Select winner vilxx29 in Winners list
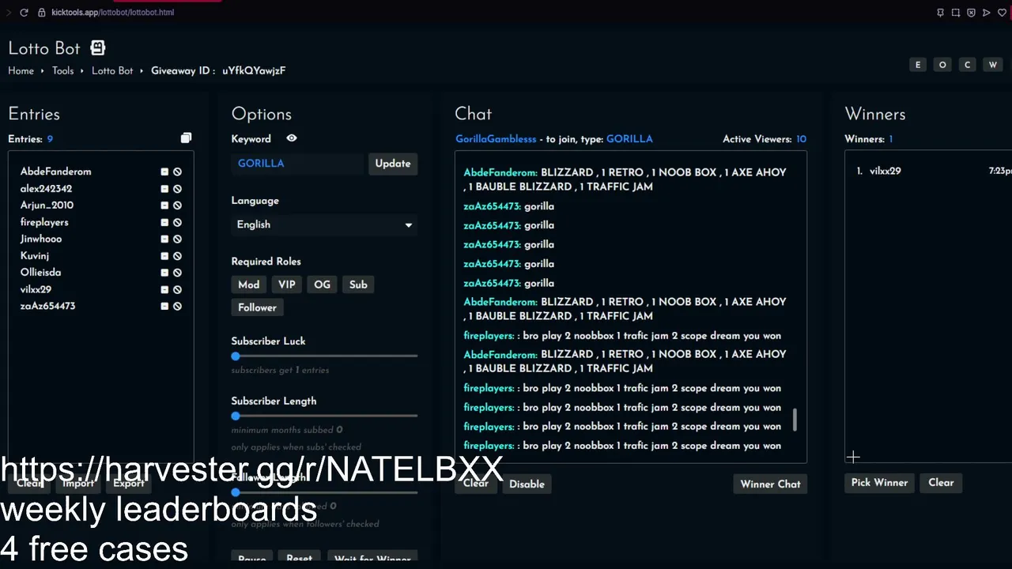 tap(885, 171)
